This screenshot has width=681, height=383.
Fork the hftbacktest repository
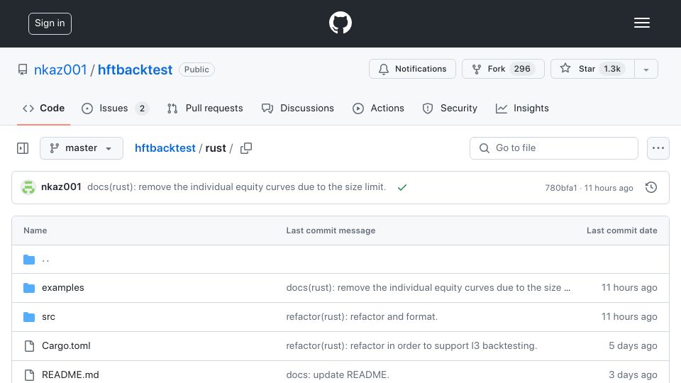(503, 69)
